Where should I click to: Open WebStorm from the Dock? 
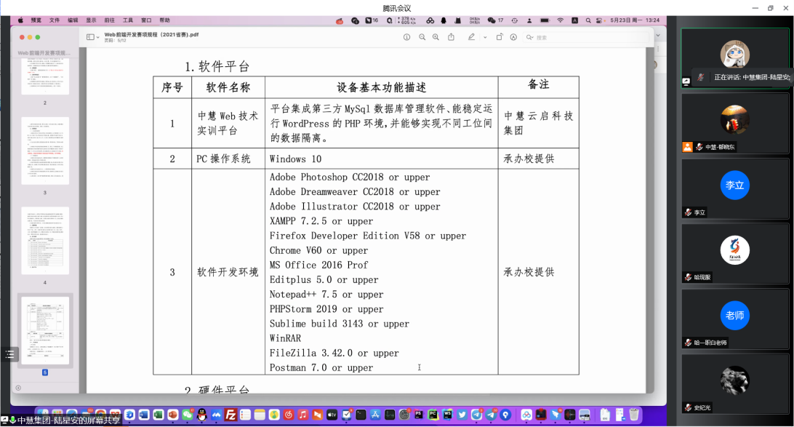pyautogui.click(x=447, y=415)
